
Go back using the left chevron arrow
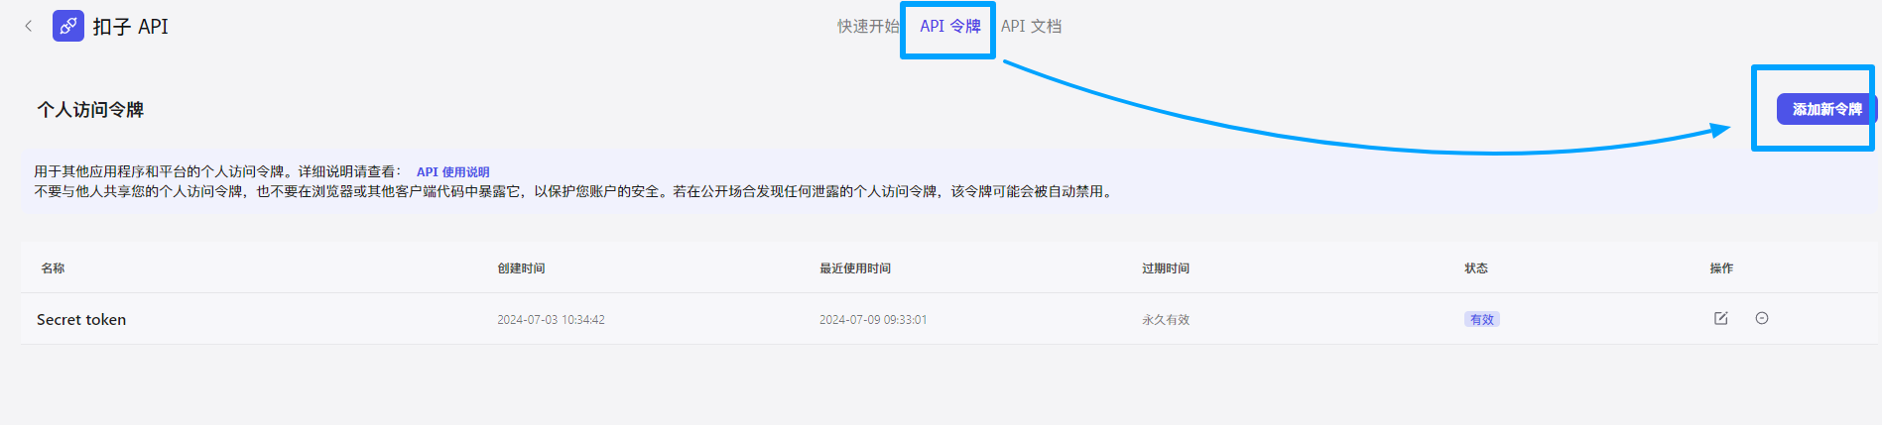click(29, 26)
